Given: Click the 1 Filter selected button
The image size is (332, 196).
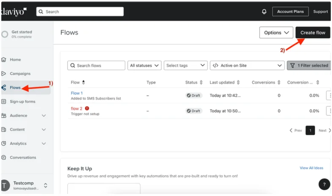Looking at the screenshot, I should pyautogui.click(x=309, y=65).
